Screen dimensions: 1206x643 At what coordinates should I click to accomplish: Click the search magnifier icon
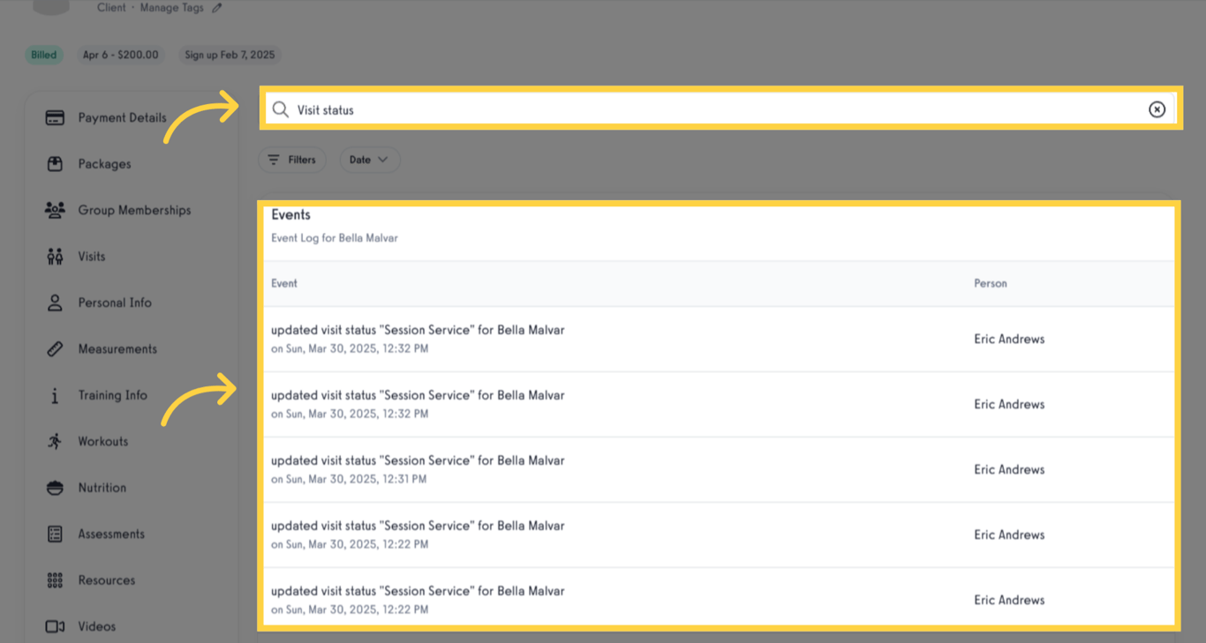[x=280, y=108]
